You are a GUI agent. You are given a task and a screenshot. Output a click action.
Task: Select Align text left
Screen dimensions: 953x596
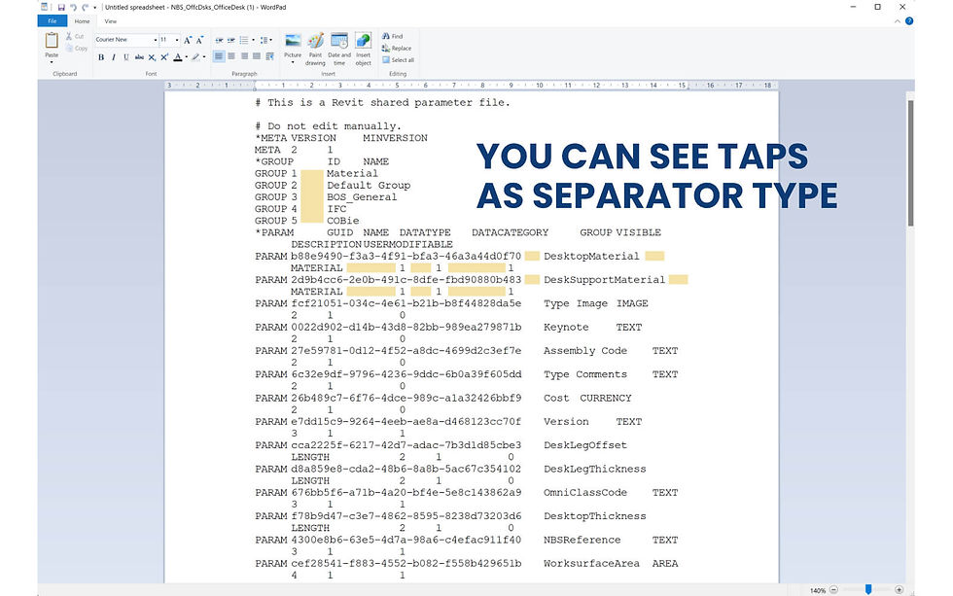(219, 55)
